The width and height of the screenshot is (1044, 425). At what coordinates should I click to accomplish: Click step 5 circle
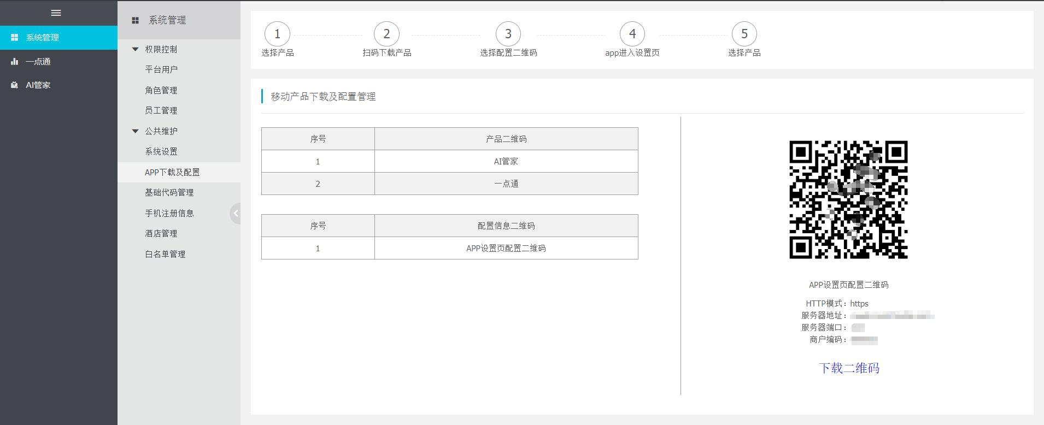click(744, 34)
